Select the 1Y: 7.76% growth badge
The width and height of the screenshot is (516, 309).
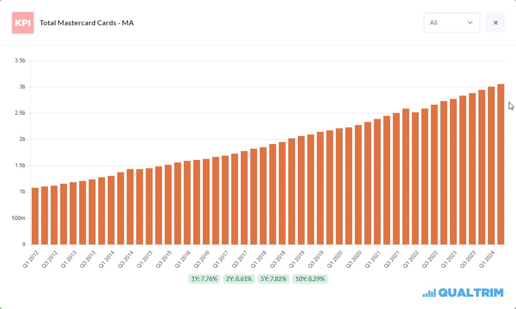pos(204,279)
